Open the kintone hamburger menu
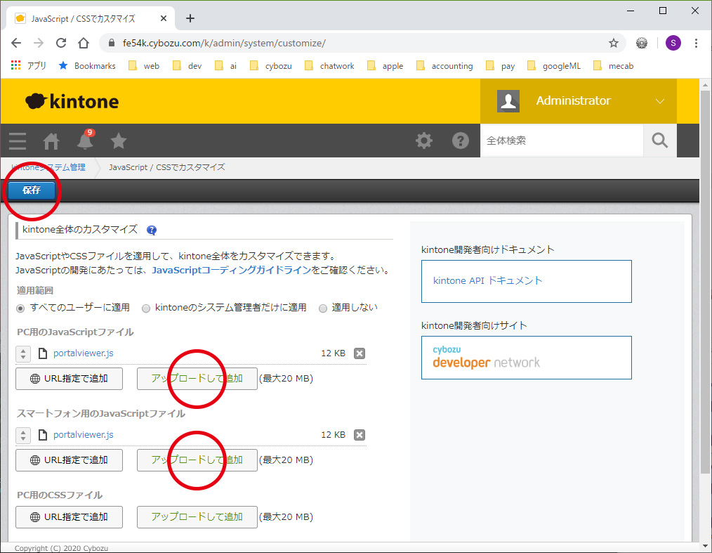The image size is (712, 553). 18,141
